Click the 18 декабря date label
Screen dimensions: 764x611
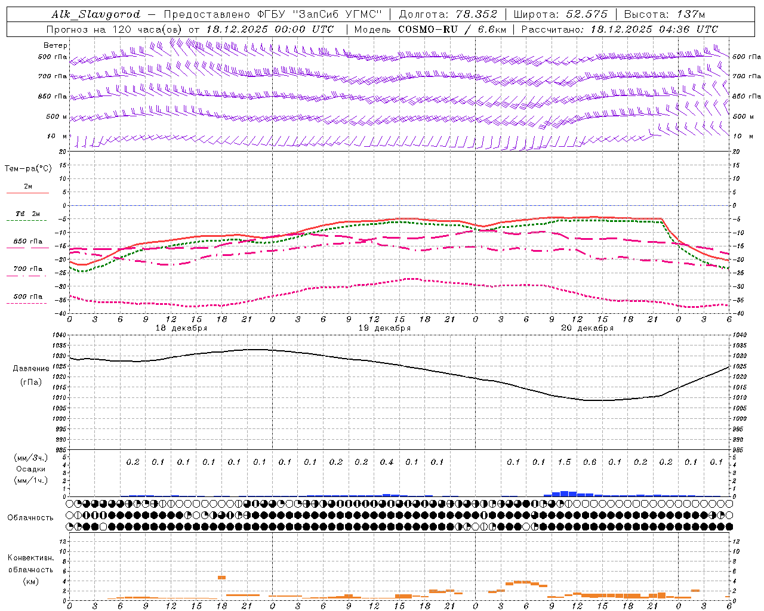(181, 328)
